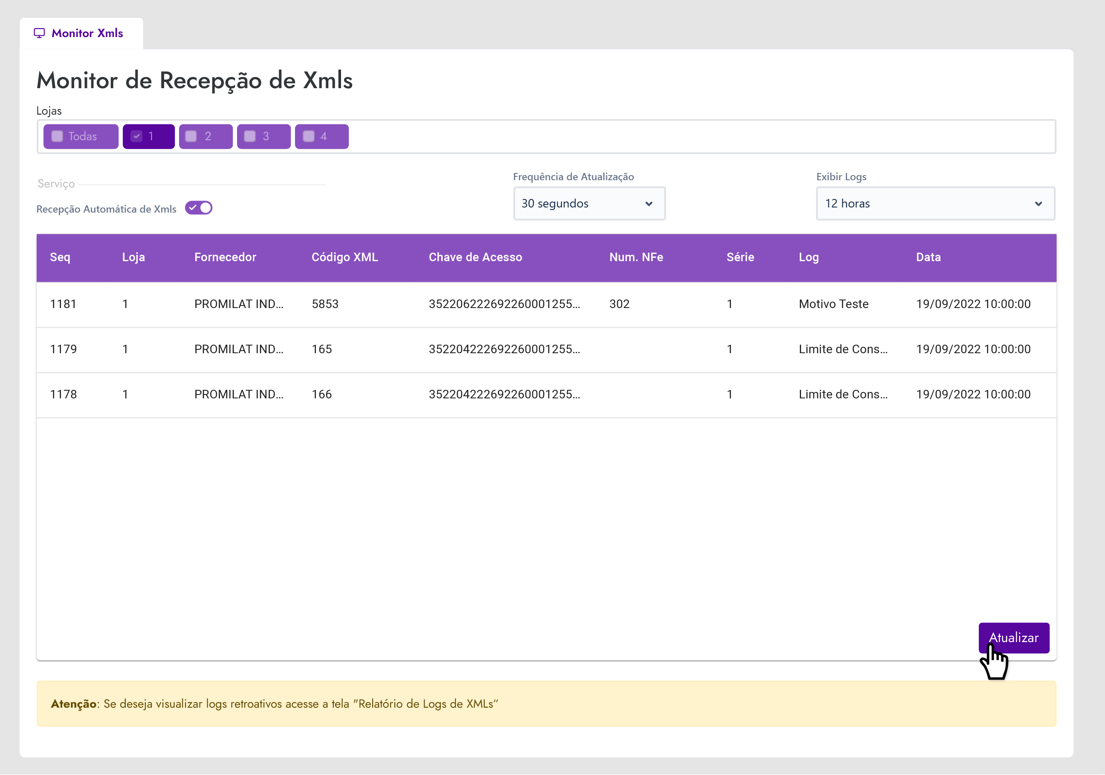The image size is (1105, 775).
Task: Click the Data column header
Action: coord(928,257)
